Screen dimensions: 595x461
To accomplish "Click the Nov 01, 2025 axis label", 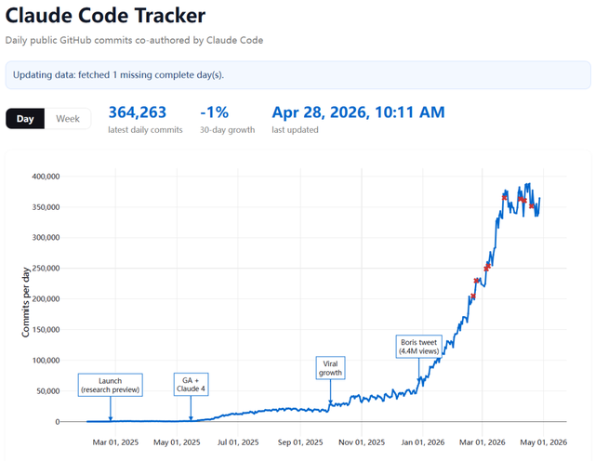I will point(362,442).
